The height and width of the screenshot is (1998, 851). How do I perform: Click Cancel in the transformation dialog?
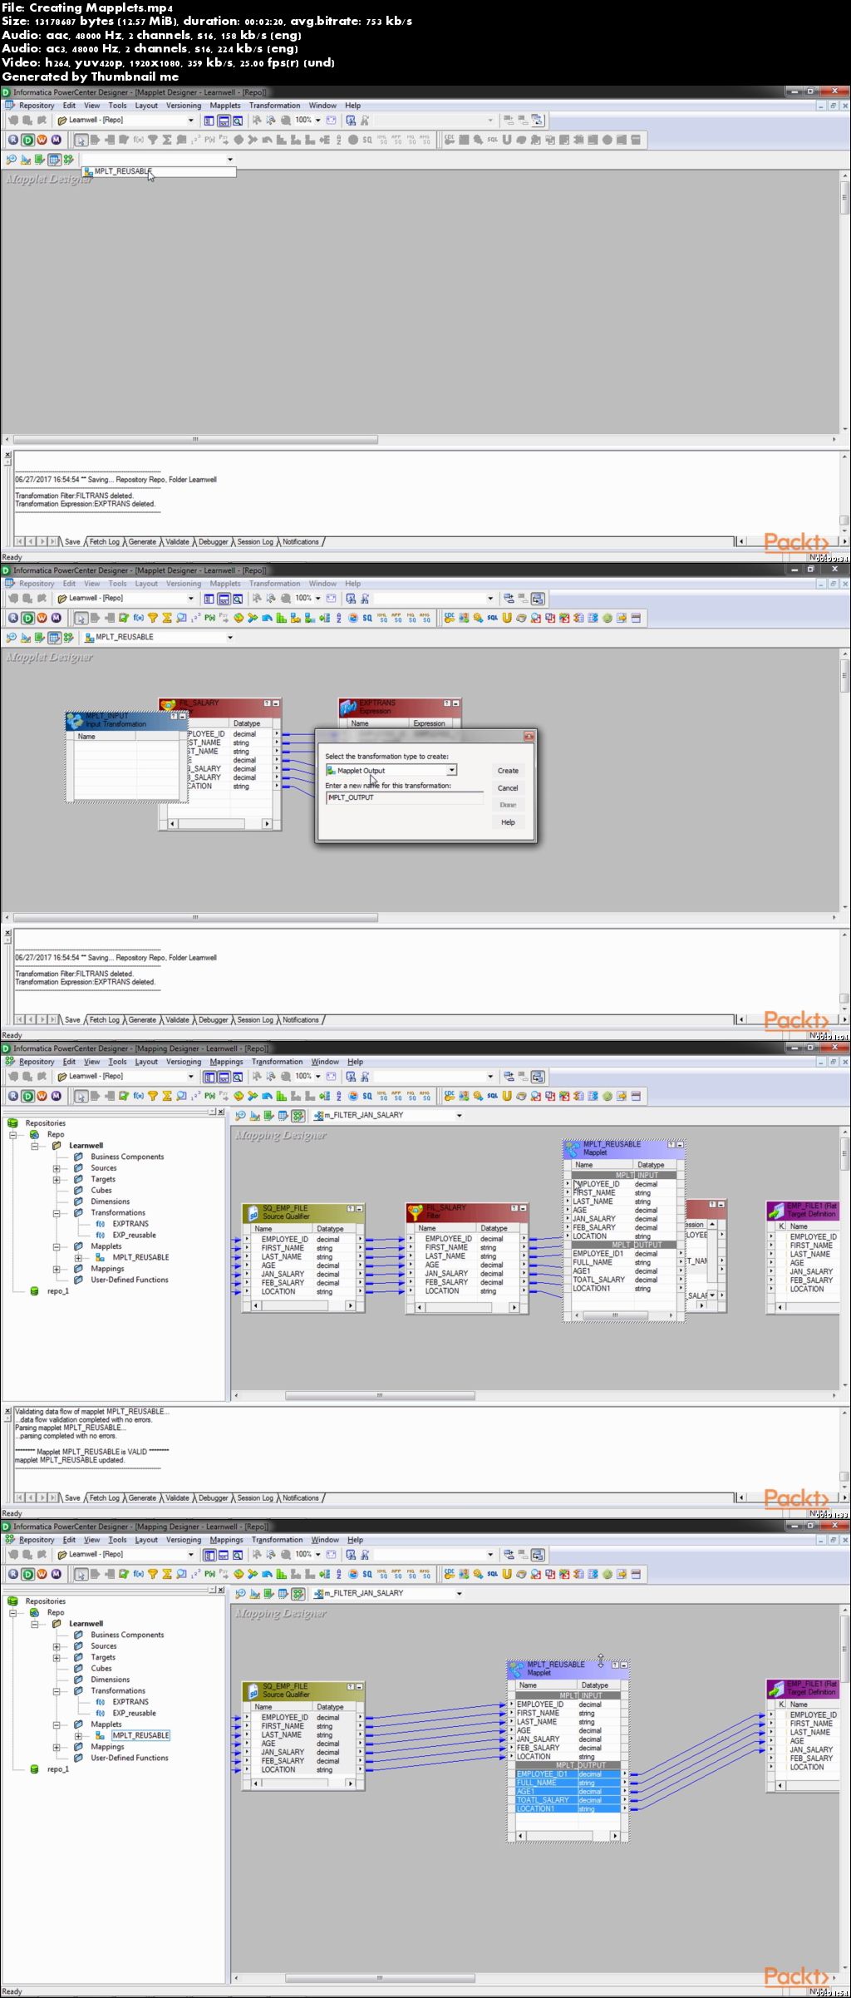pyautogui.click(x=508, y=787)
